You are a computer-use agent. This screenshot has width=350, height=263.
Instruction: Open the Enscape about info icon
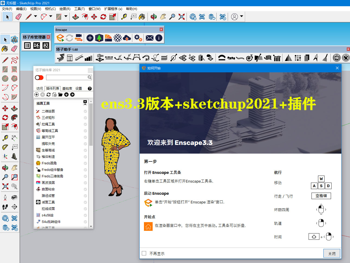pyautogui.click(x=159, y=38)
